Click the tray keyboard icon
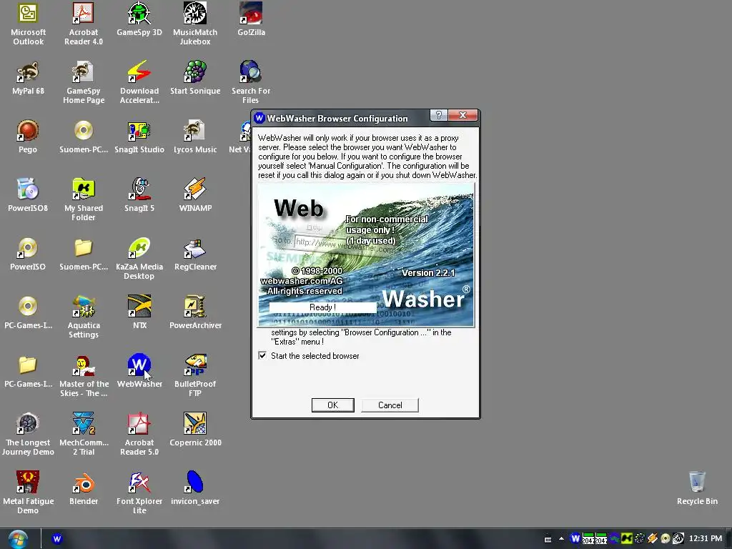 coord(548,539)
